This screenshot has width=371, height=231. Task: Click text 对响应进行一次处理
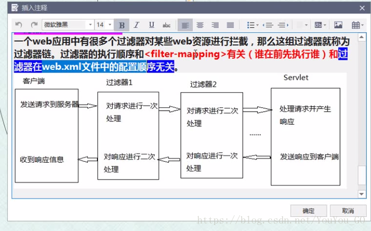click(x=212, y=162)
